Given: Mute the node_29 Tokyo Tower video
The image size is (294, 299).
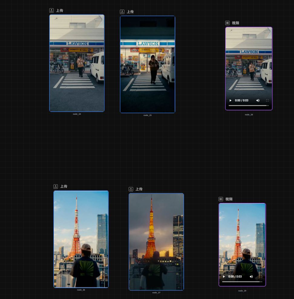Looking at the screenshot, I should pyautogui.click(x=251, y=277).
